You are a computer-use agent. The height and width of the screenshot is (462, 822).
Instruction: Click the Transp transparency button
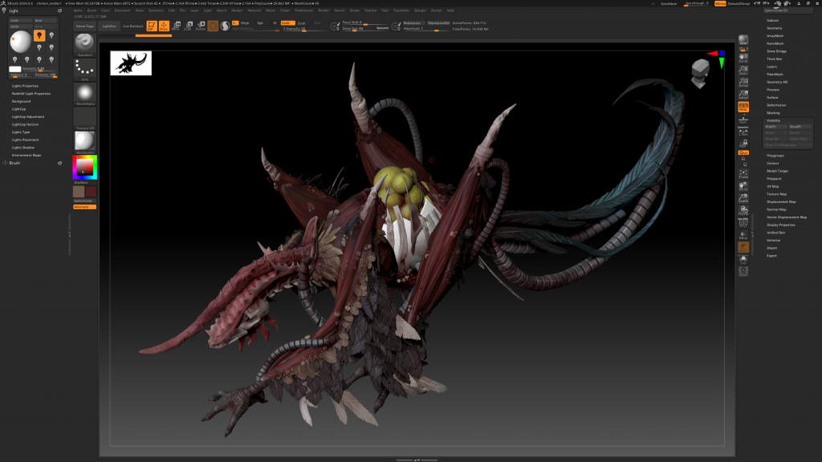point(743,234)
